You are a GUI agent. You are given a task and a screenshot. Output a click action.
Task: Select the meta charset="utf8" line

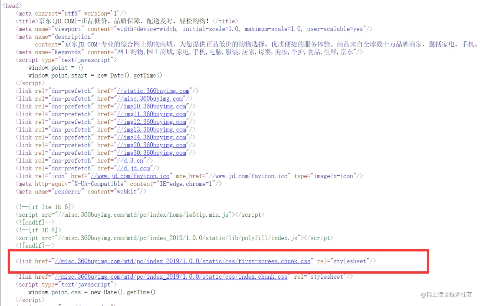click(x=71, y=13)
